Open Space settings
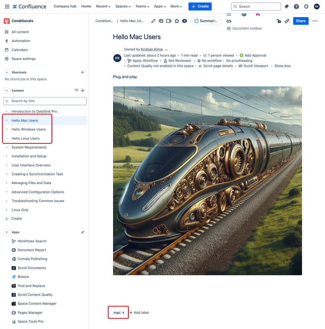The image size is (325, 329). click(x=23, y=59)
